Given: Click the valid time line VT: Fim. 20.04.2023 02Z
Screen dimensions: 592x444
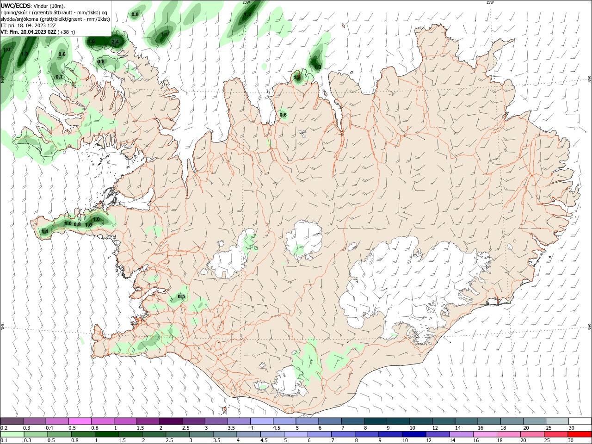Looking at the screenshot, I should tap(28, 32).
